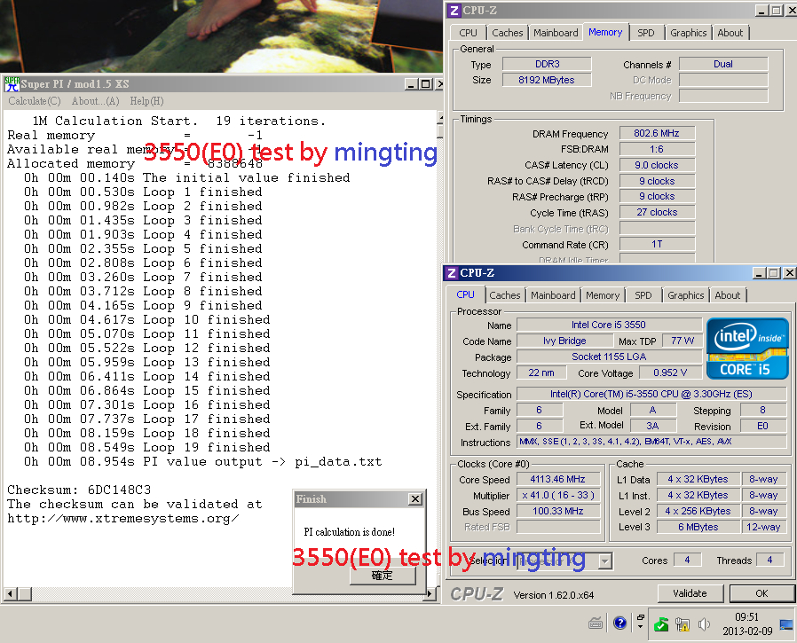Minimize the front CPU-Z window
Viewport: 797px width, 643px height.
click(760, 273)
